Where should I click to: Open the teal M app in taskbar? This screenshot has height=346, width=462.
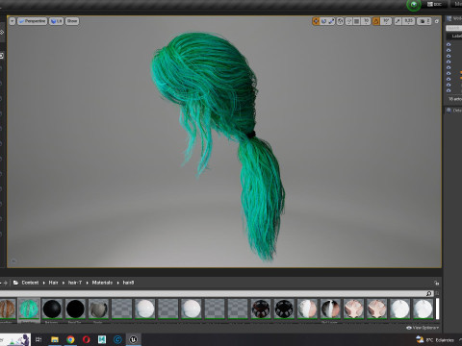coord(102,339)
